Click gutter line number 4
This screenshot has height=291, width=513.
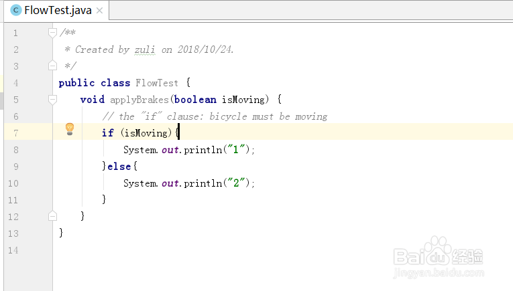point(15,83)
